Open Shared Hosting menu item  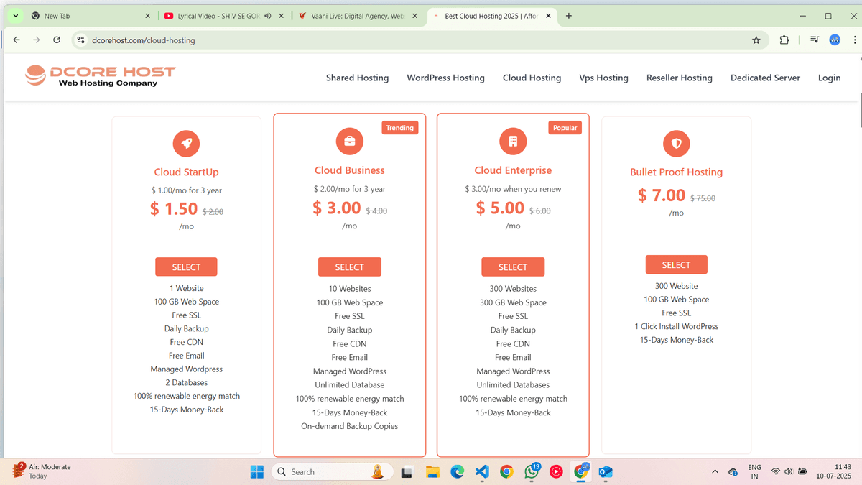[x=357, y=78]
